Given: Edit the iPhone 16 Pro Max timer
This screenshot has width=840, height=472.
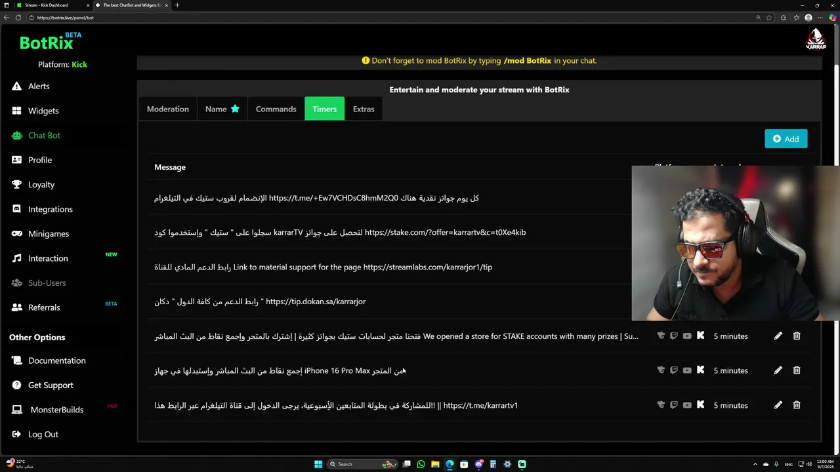Looking at the screenshot, I should click(x=778, y=370).
